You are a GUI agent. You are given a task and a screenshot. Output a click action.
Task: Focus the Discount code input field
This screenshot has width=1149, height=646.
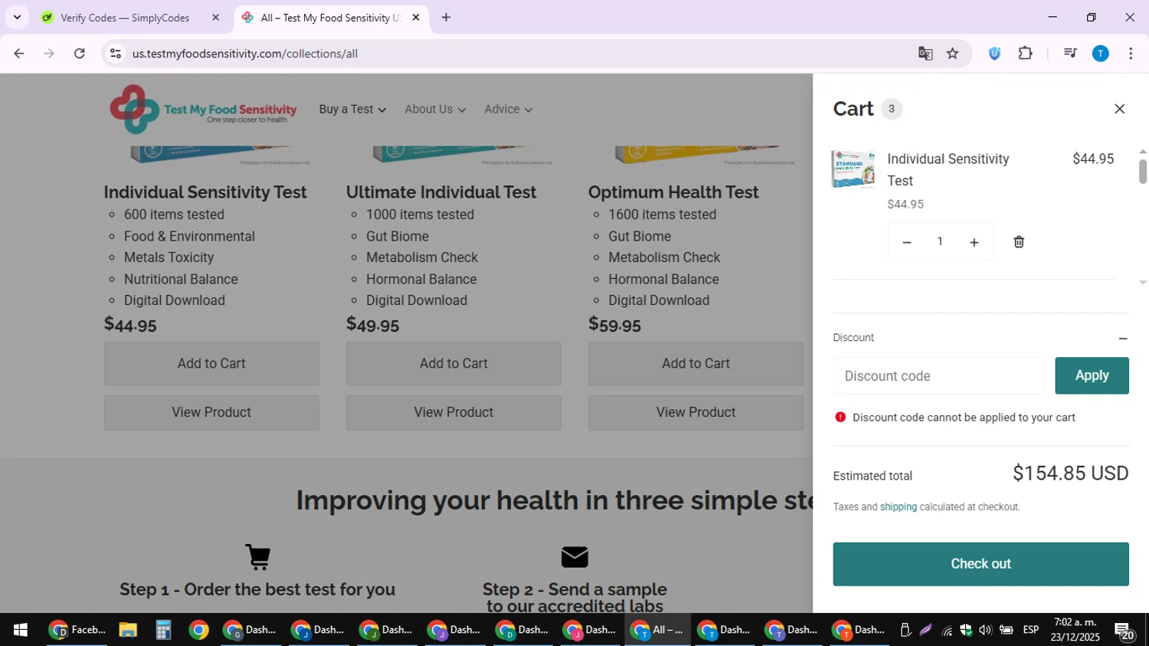click(x=938, y=375)
